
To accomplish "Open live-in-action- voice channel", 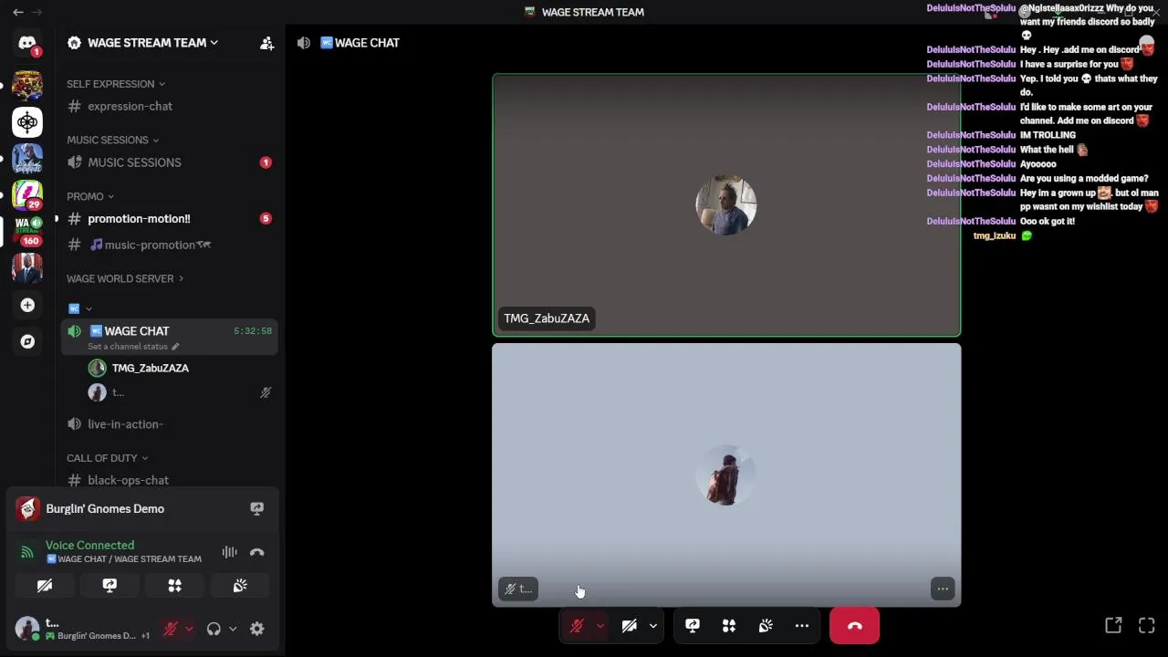I will coord(170,424).
